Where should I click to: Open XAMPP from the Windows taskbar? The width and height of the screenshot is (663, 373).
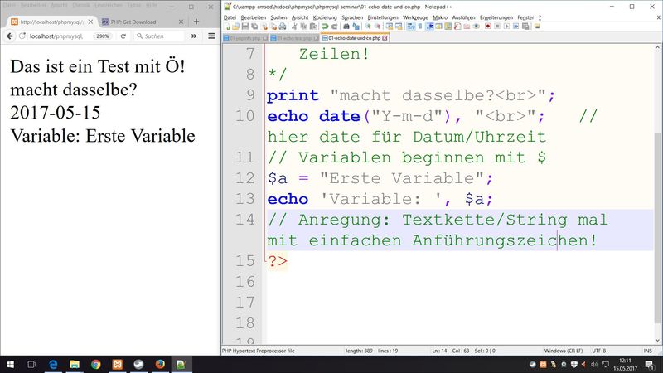pyautogui.click(x=117, y=364)
